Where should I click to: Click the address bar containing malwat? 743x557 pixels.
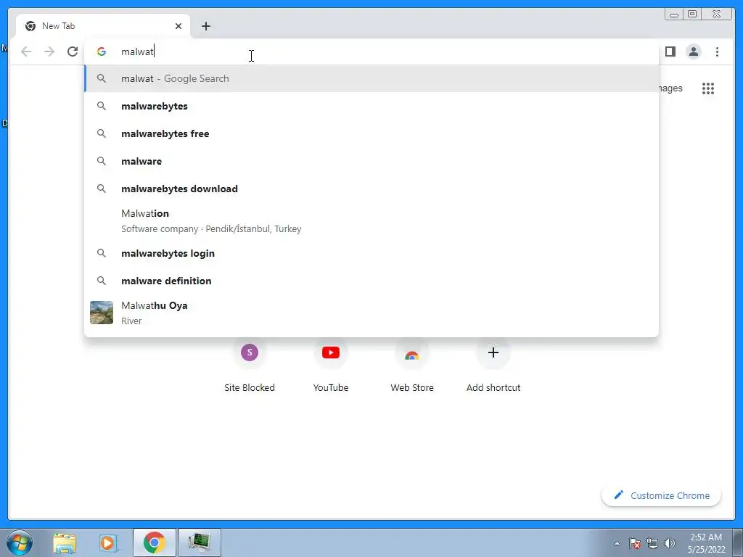pyautogui.click(x=371, y=51)
